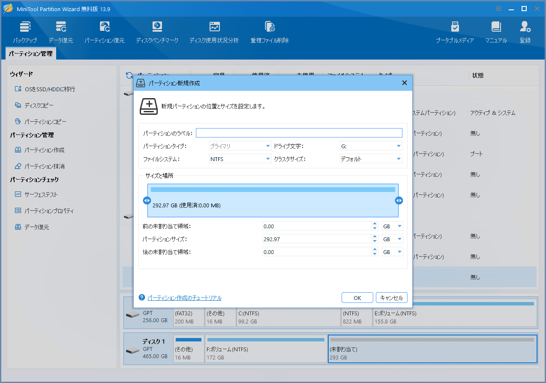Open the パーティションタイプ dropdown
This screenshot has width=546, height=383.
pyautogui.click(x=240, y=146)
